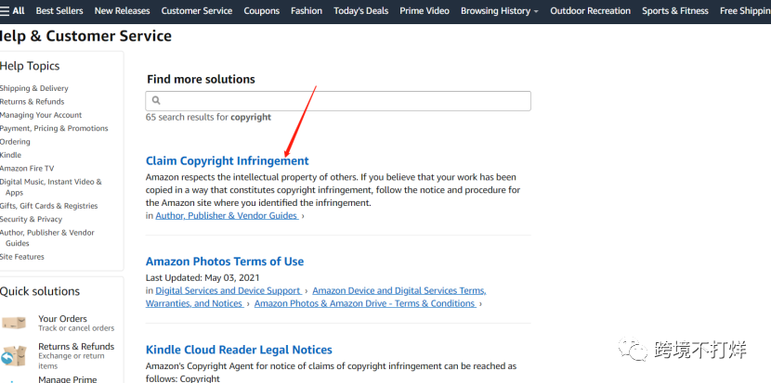Select Site Features help topic
This screenshot has width=771, height=383.
click(22, 256)
